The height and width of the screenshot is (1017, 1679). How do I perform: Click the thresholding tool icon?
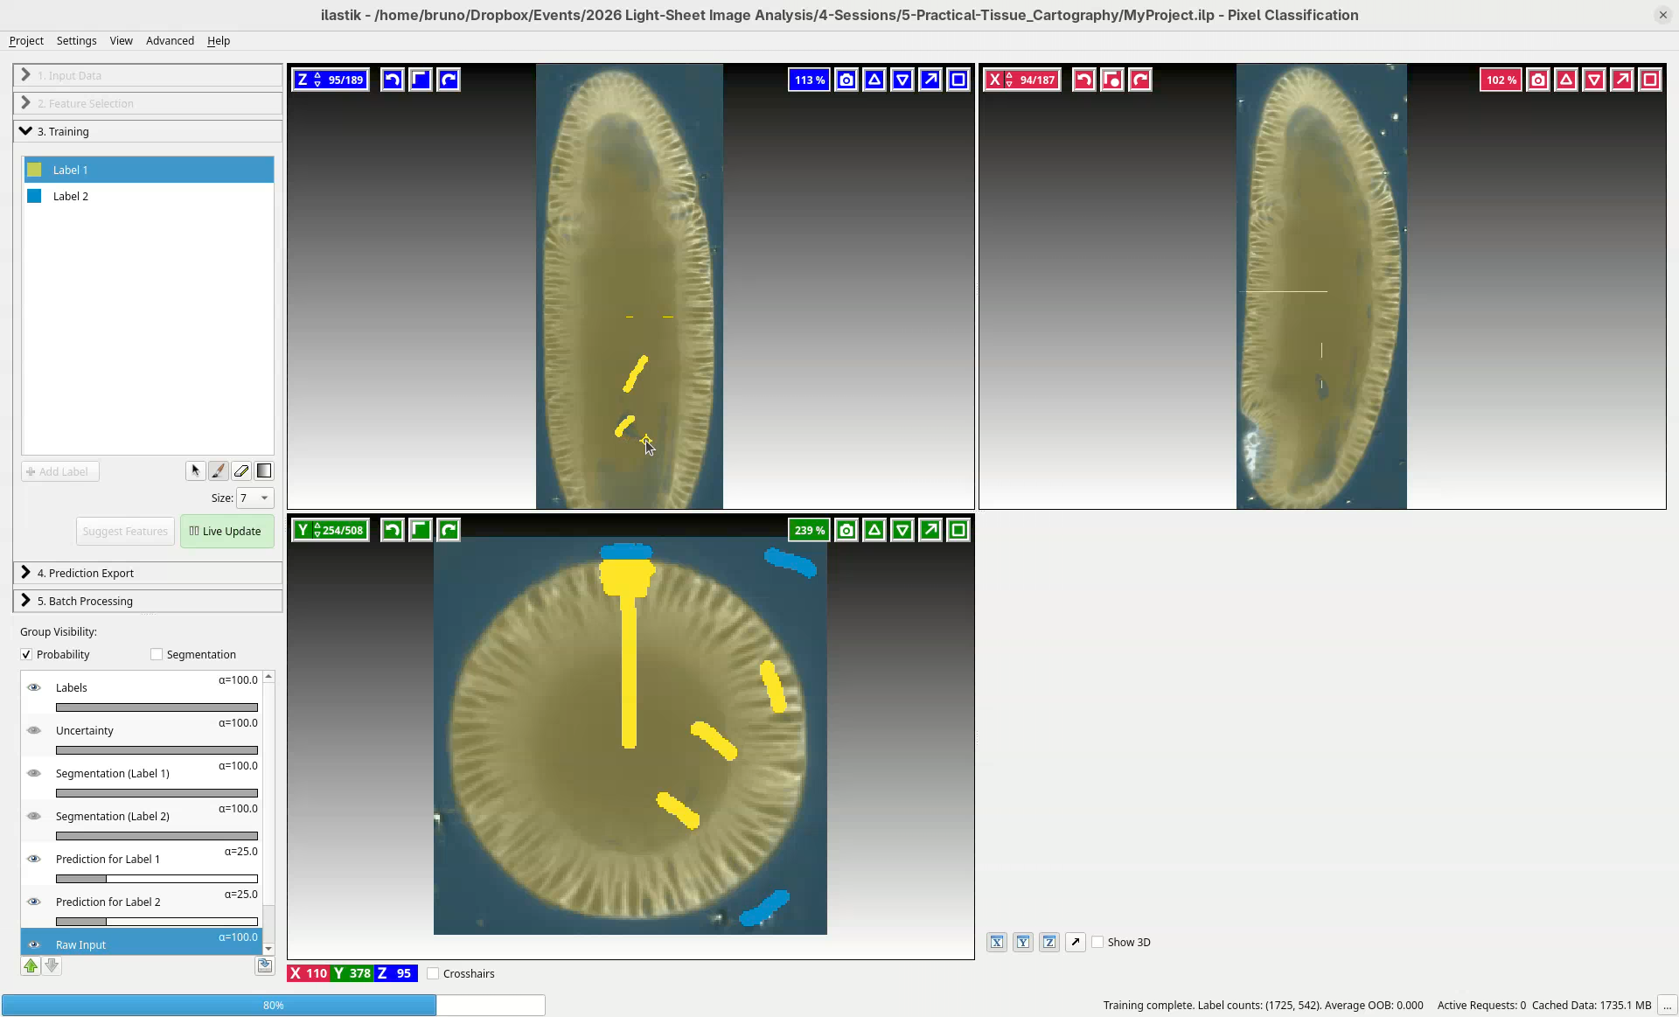(264, 470)
